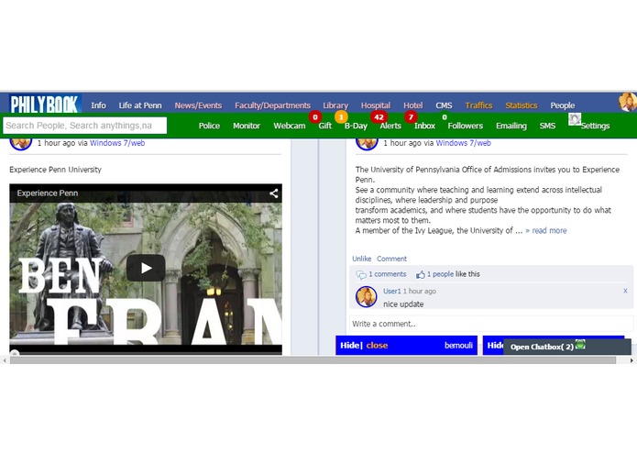The height and width of the screenshot is (453, 637).
Task: Click the bernouli chat name
Action: 458,346
